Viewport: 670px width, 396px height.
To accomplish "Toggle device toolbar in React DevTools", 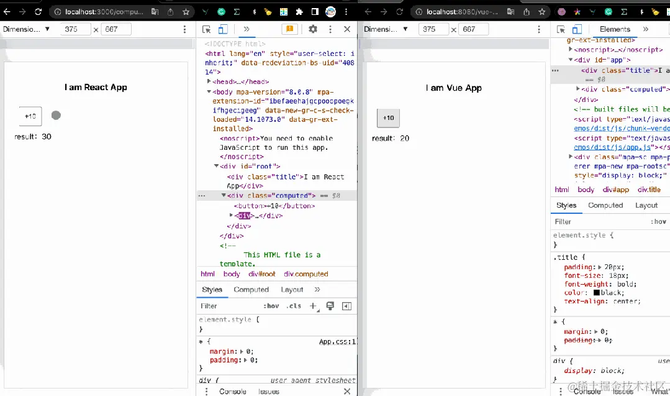I will click(223, 29).
